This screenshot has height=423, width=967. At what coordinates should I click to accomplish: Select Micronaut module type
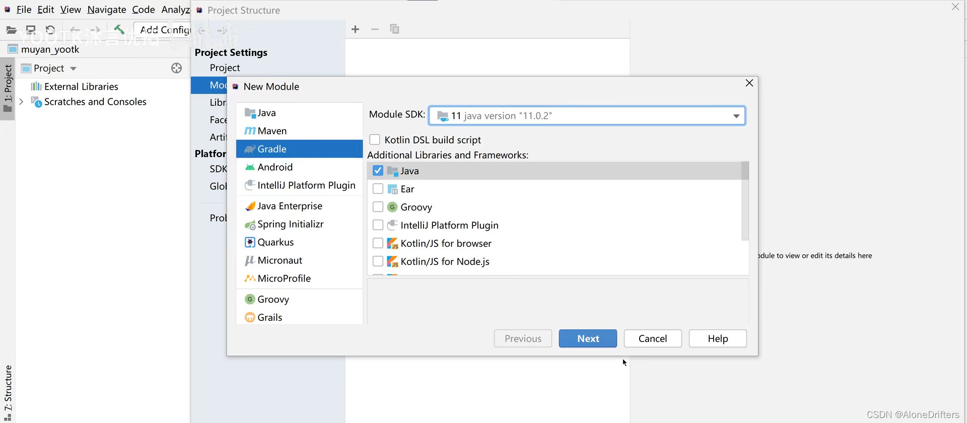point(299,260)
